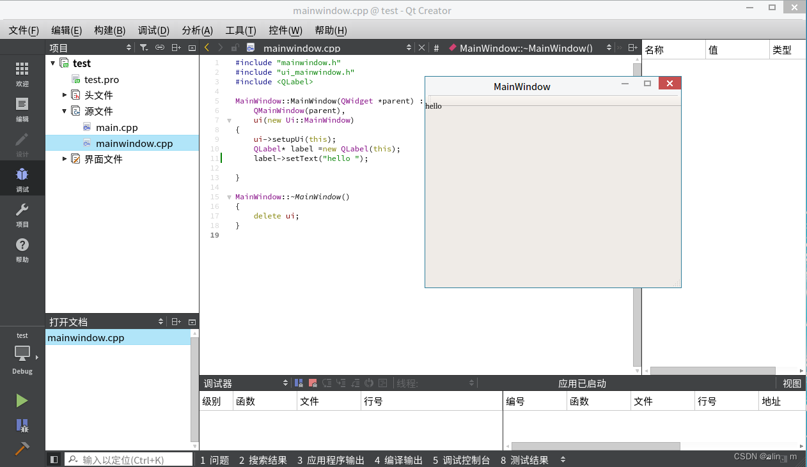Image resolution: width=807 pixels, height=467 pixels.
Task: Open the 5 调试控制台 debugger console pane
Action: tap(461, 460)
